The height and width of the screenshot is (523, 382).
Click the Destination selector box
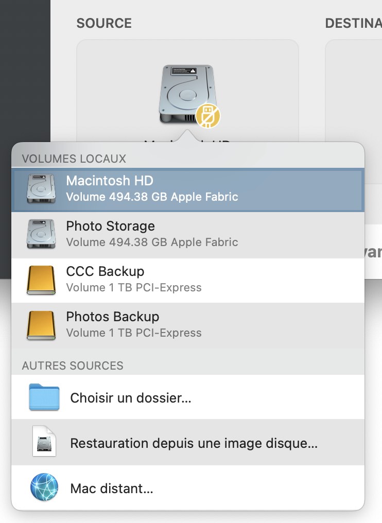(354, 91)
